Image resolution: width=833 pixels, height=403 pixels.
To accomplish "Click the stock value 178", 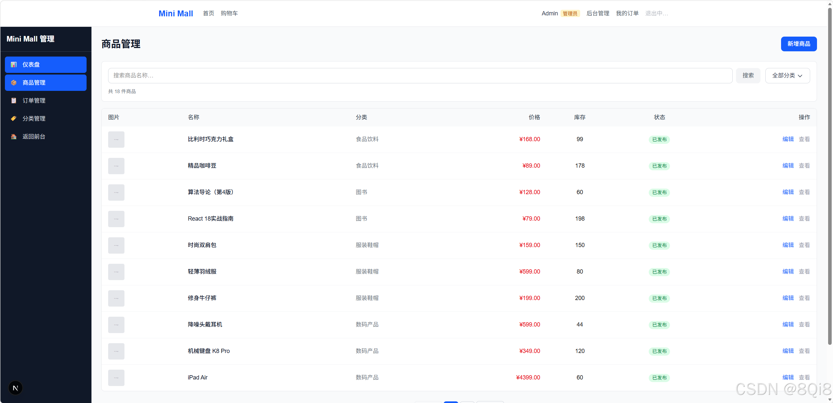I will pos(580,166).
